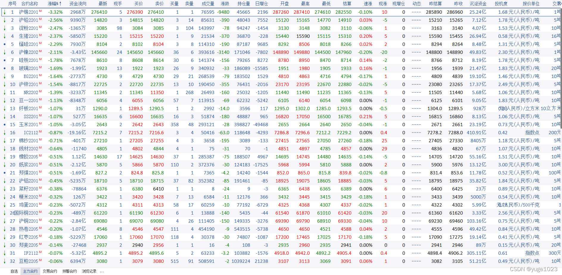Click the 1039224 open interest for 豆粕2205
Viewport: 562px width, 275px height.
coord(241,261)
